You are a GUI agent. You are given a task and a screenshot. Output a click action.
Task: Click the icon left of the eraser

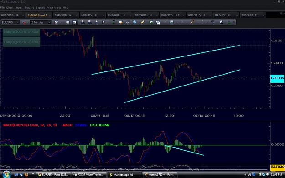[x=212, y=22]
